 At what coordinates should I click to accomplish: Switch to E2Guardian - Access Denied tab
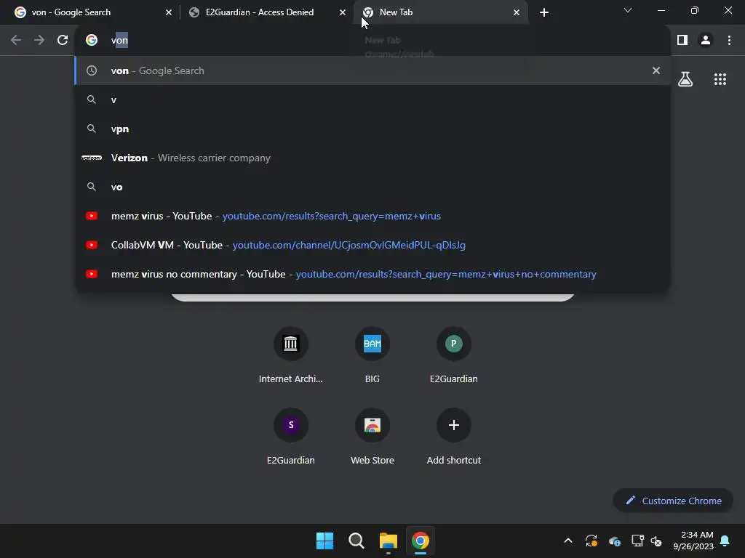click(266, 12)
